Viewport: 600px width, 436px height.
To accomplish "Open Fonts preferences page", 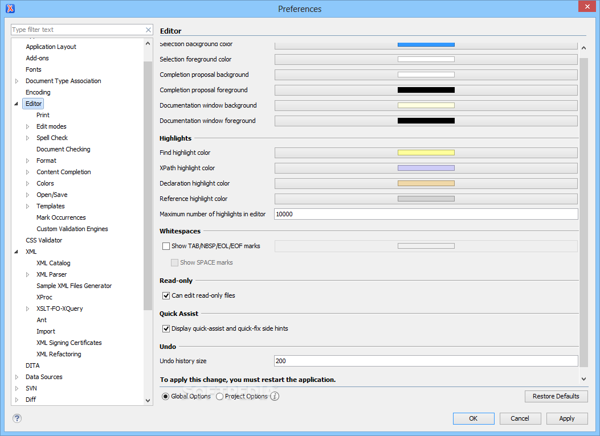I will coord(33,69).
